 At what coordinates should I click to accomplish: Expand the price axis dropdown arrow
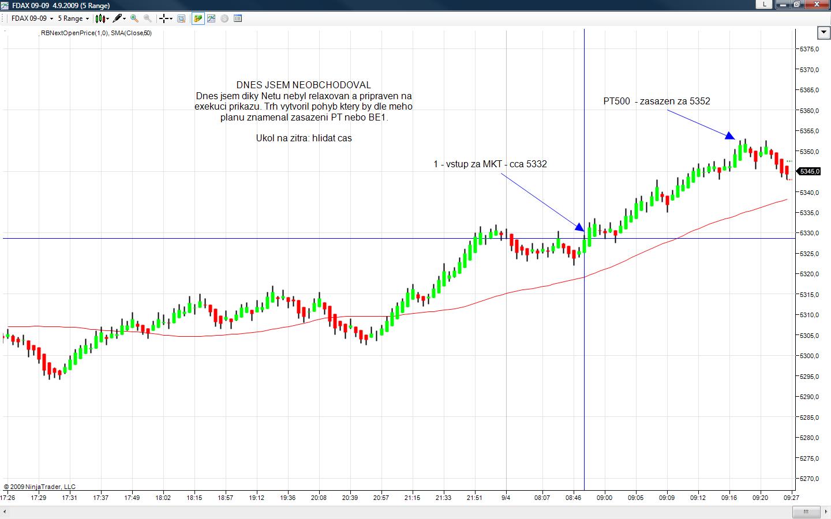coord(823,32)
